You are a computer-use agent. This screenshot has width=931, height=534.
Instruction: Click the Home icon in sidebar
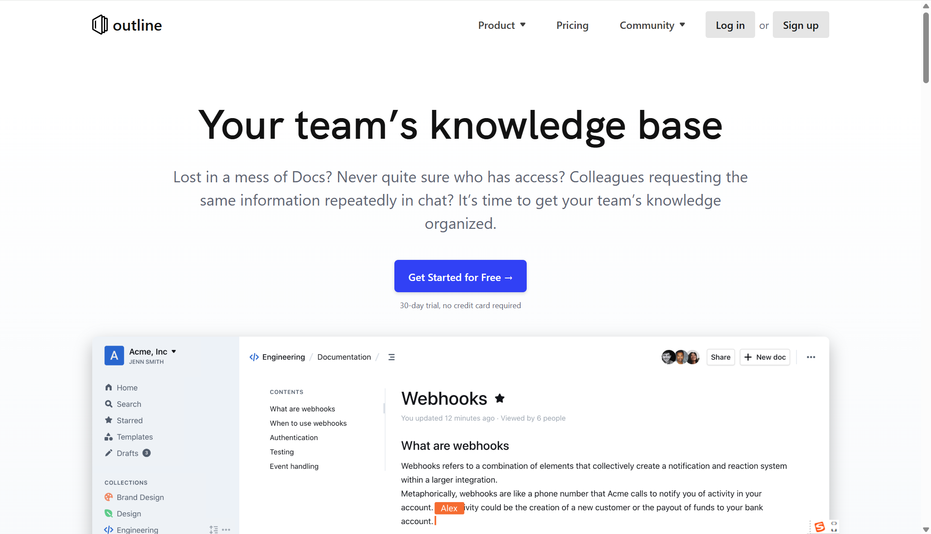pyautogui.click(x=109, y=387)
